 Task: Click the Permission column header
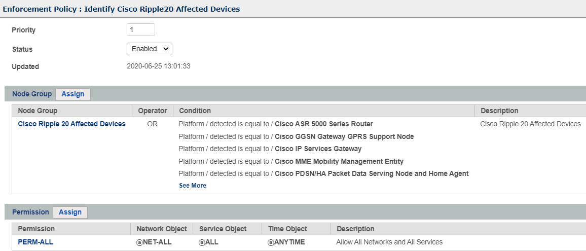click(36, 229)
